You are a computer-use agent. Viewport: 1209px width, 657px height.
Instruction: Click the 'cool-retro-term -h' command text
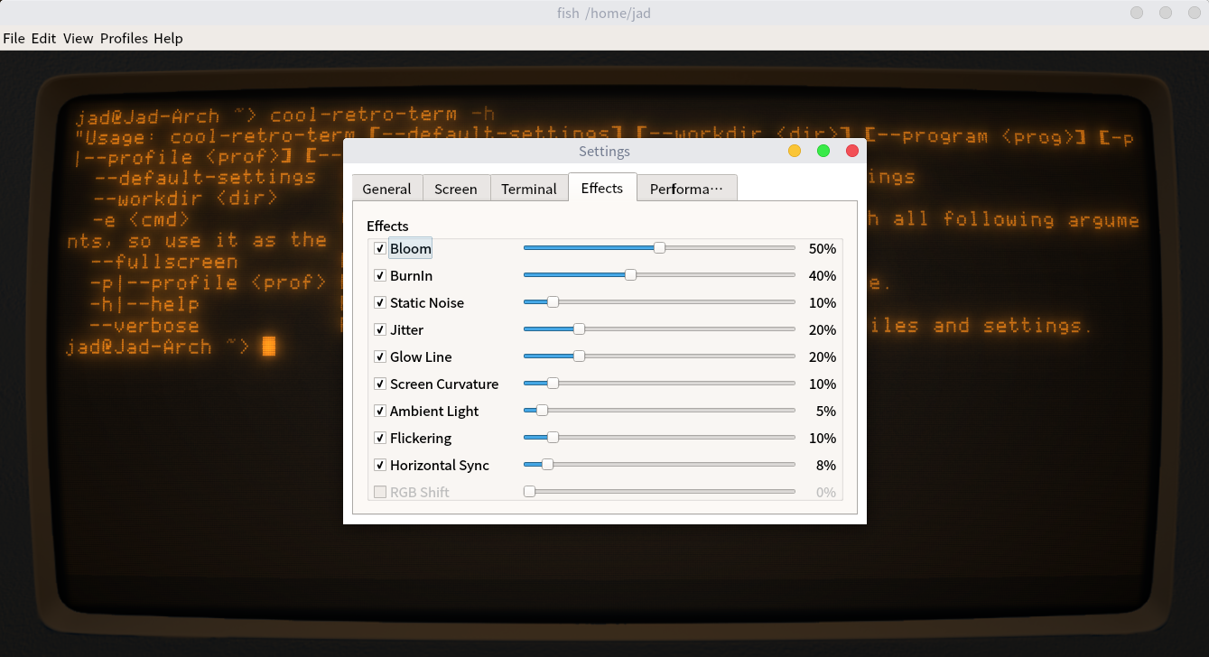click(383, 115)
